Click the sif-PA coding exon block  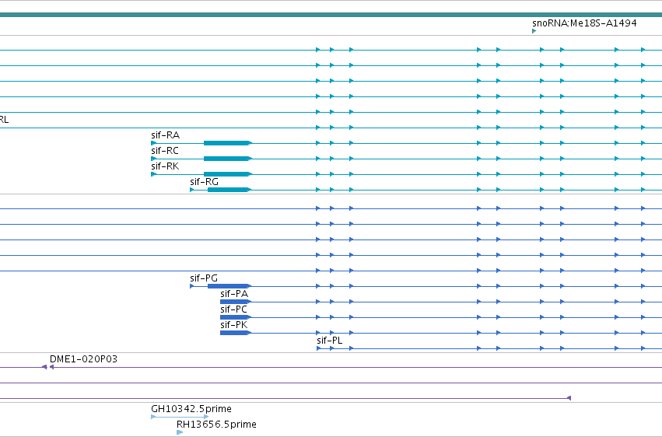pos(235,302)
